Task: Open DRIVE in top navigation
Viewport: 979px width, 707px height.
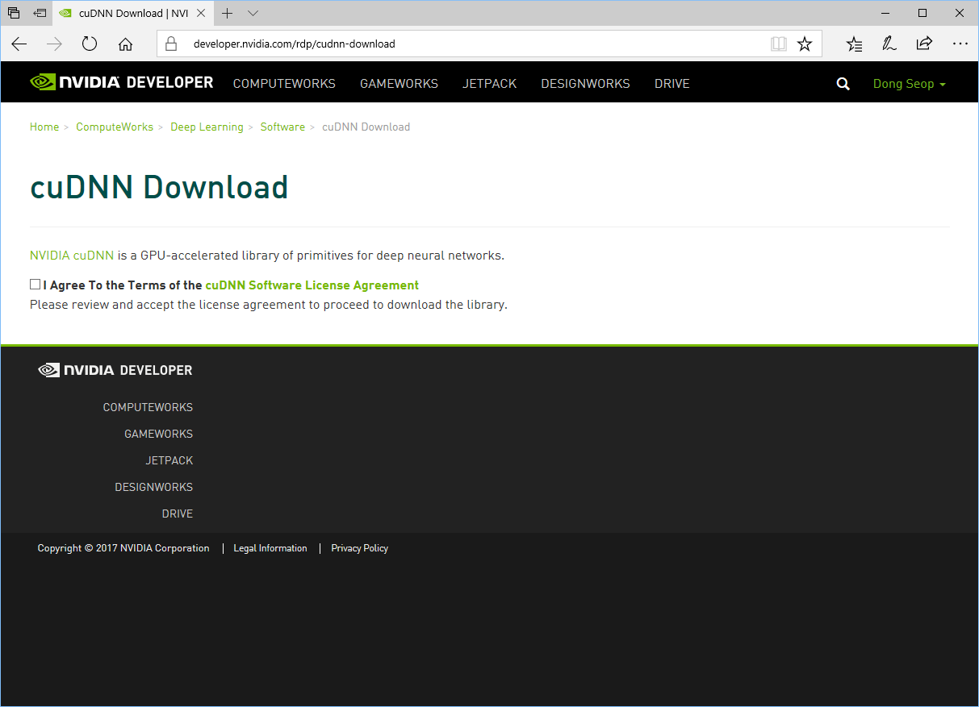Action: 672,84
